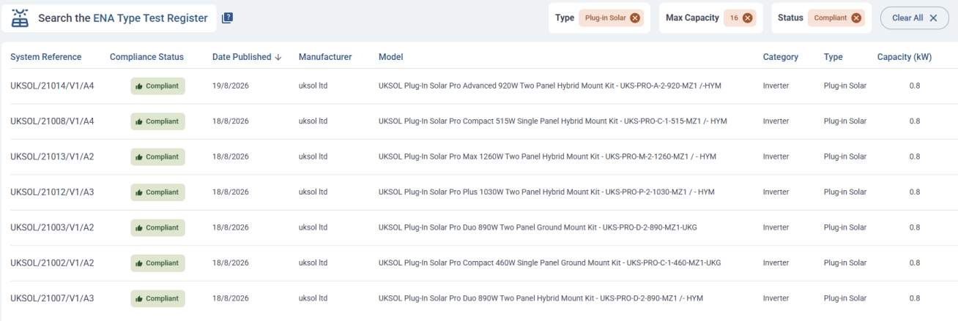Click Compliant badge for UKSOL/21014/V1/A4

(x=157, y=86)
